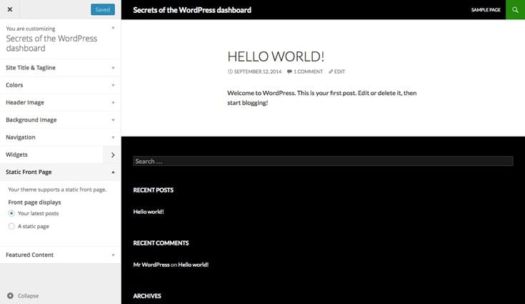Collapse the Static Front Page arrow
The image size is (525, 304).
(x=113, y=172)
